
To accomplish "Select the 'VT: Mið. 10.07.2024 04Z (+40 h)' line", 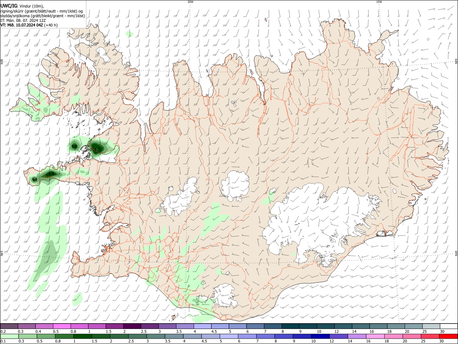I will pos(29,25).
